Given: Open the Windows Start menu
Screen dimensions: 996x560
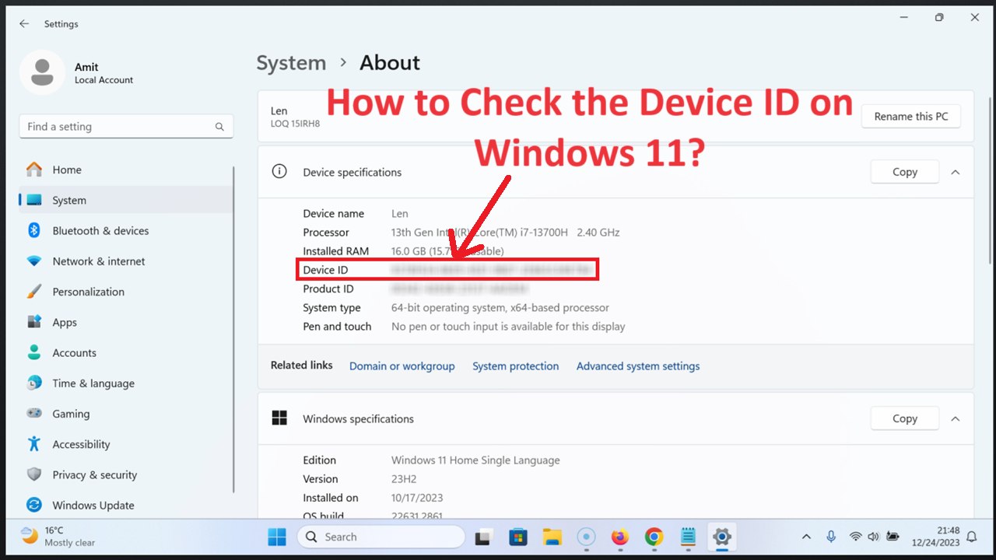Looking at the screenshot, I should tap(277, 537).
